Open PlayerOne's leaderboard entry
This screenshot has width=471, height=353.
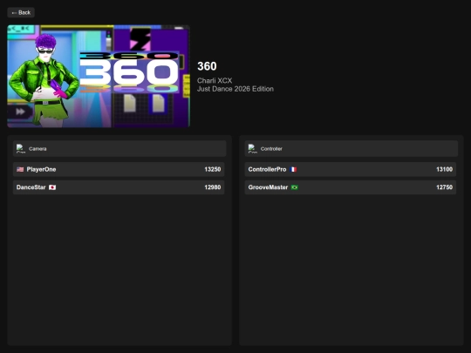[119, 169]
